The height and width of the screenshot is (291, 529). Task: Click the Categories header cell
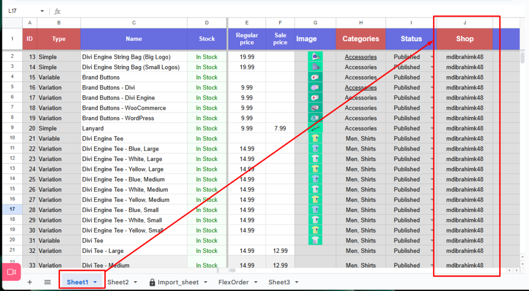point(361,39)
